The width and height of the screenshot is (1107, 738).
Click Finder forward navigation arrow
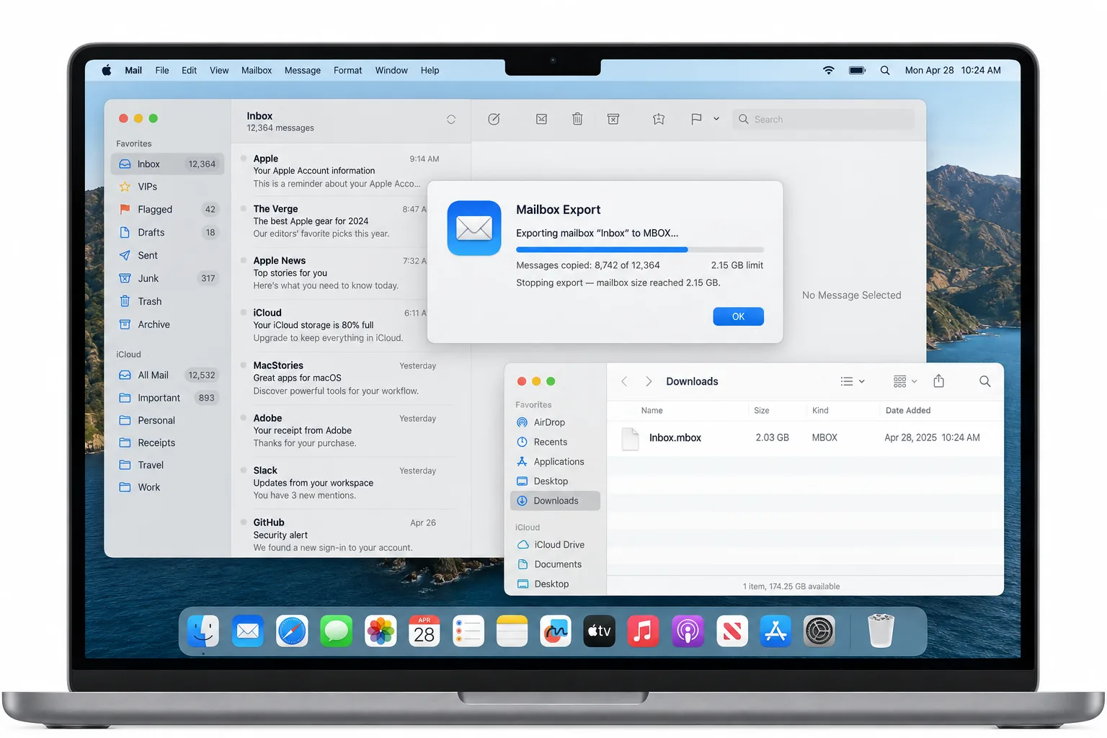click(649, 381)
